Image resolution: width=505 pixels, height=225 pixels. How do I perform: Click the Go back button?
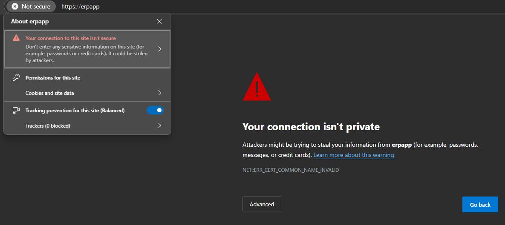coord(480,205)
